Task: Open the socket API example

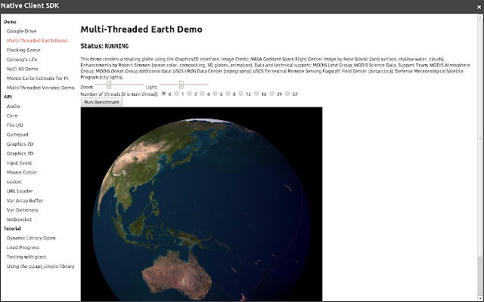Action: (14, 182)
